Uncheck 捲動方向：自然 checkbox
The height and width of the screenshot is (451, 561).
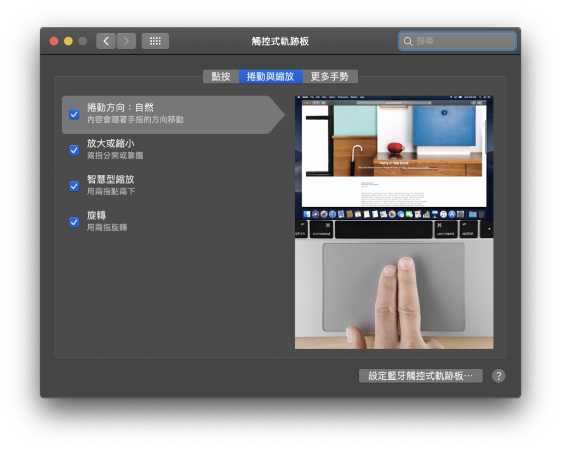click(x=74, y=115)
